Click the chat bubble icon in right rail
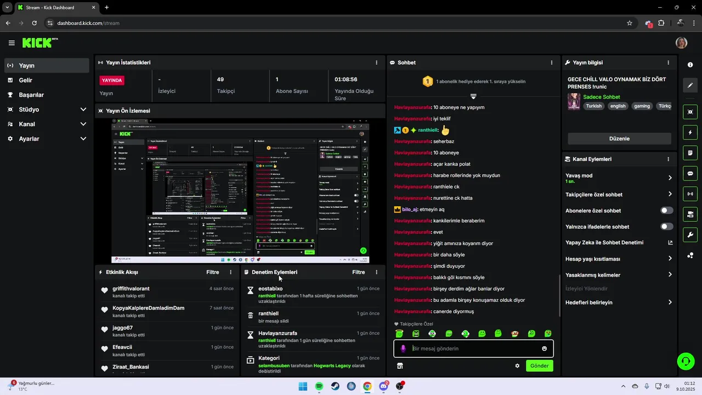The width and height of the screenshot is (702, 395). click(690, 173)
